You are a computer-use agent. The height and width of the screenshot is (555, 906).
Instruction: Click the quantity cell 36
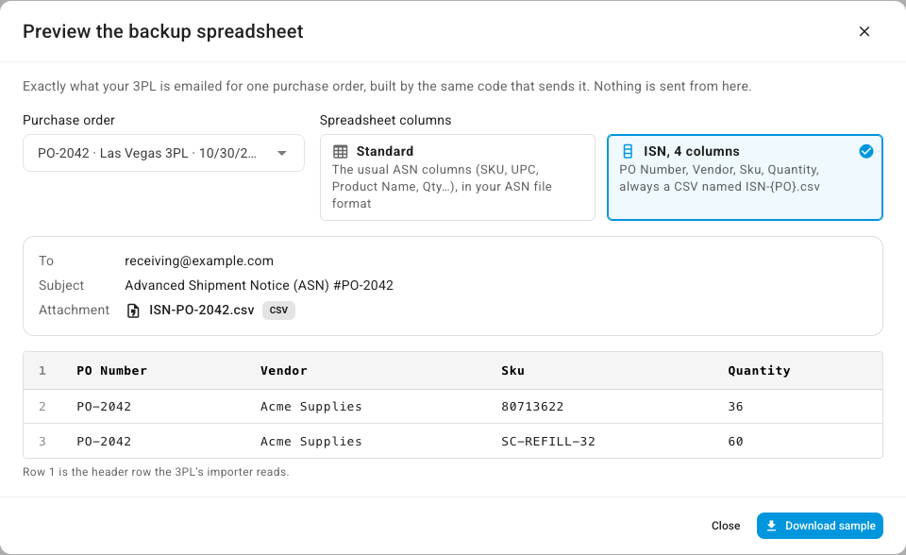[x=735, y=407]
